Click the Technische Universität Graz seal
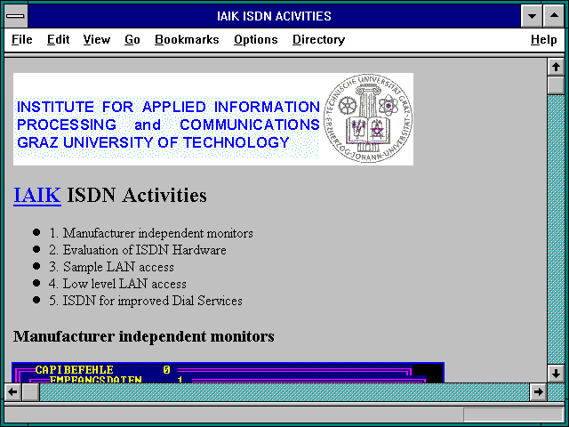 click(x=368, y=118)
